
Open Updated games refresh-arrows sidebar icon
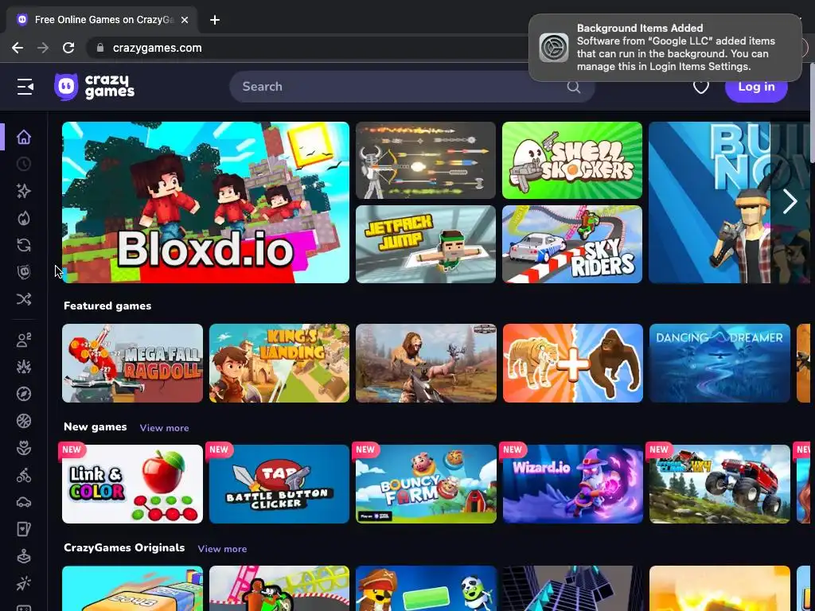(24, 245)
